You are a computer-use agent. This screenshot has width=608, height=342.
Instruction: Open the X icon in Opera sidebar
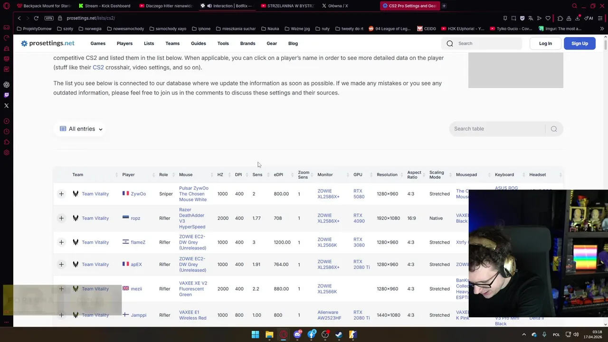coord(6,105)
